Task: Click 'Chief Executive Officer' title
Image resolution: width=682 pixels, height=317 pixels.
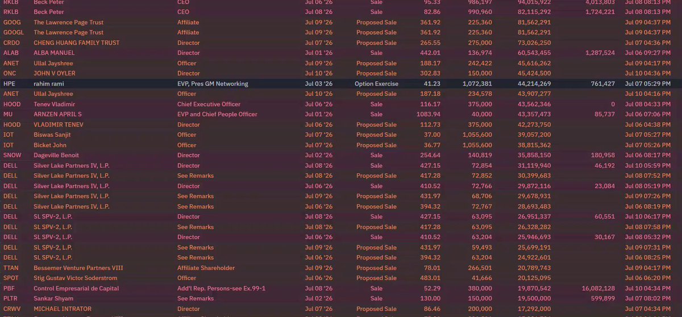Action: click(209, 104)
